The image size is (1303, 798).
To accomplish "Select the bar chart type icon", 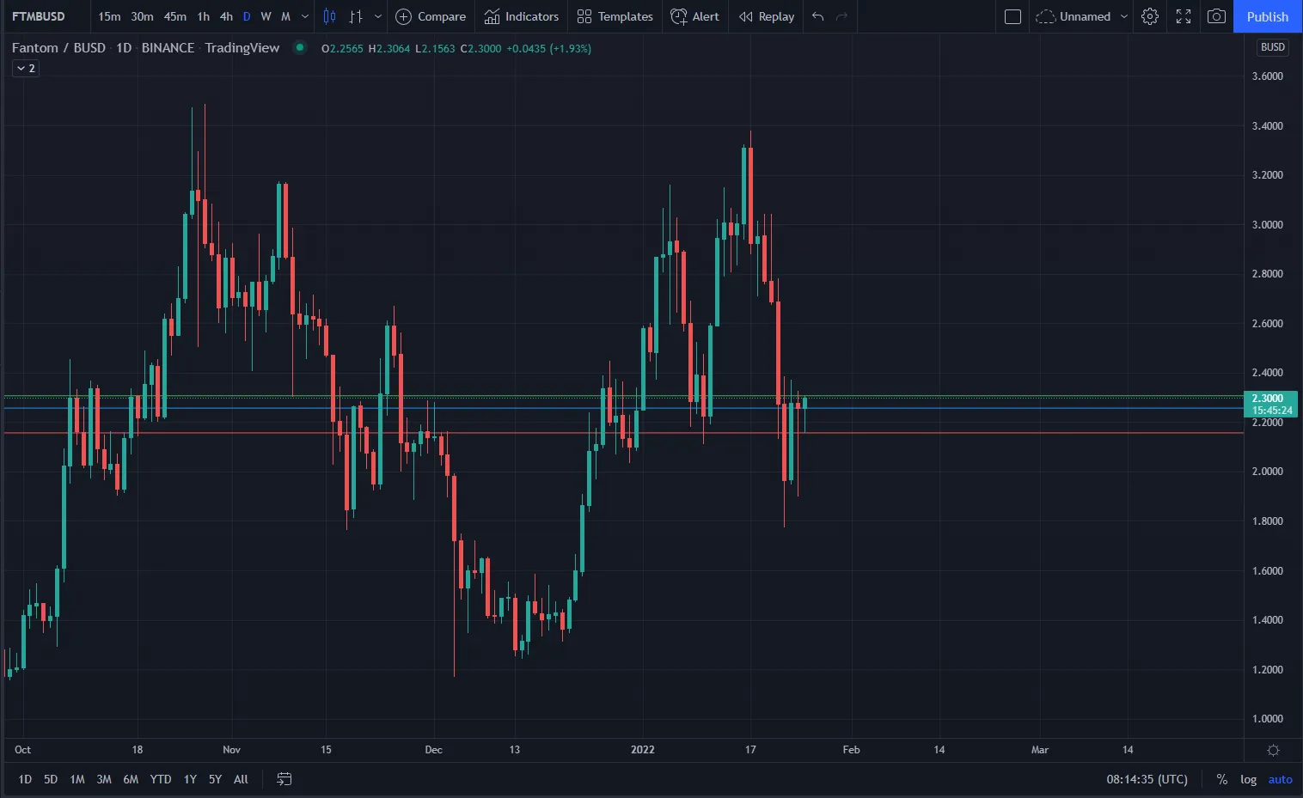I will pos(355,16).
